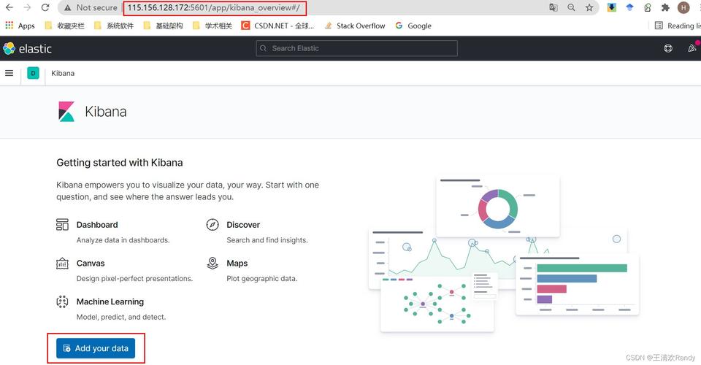
Task: Open the yellow download extension icon
Action: click(x=612, y=7)
